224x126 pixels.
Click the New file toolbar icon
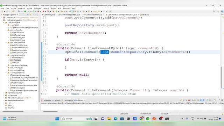click(2, 12)
